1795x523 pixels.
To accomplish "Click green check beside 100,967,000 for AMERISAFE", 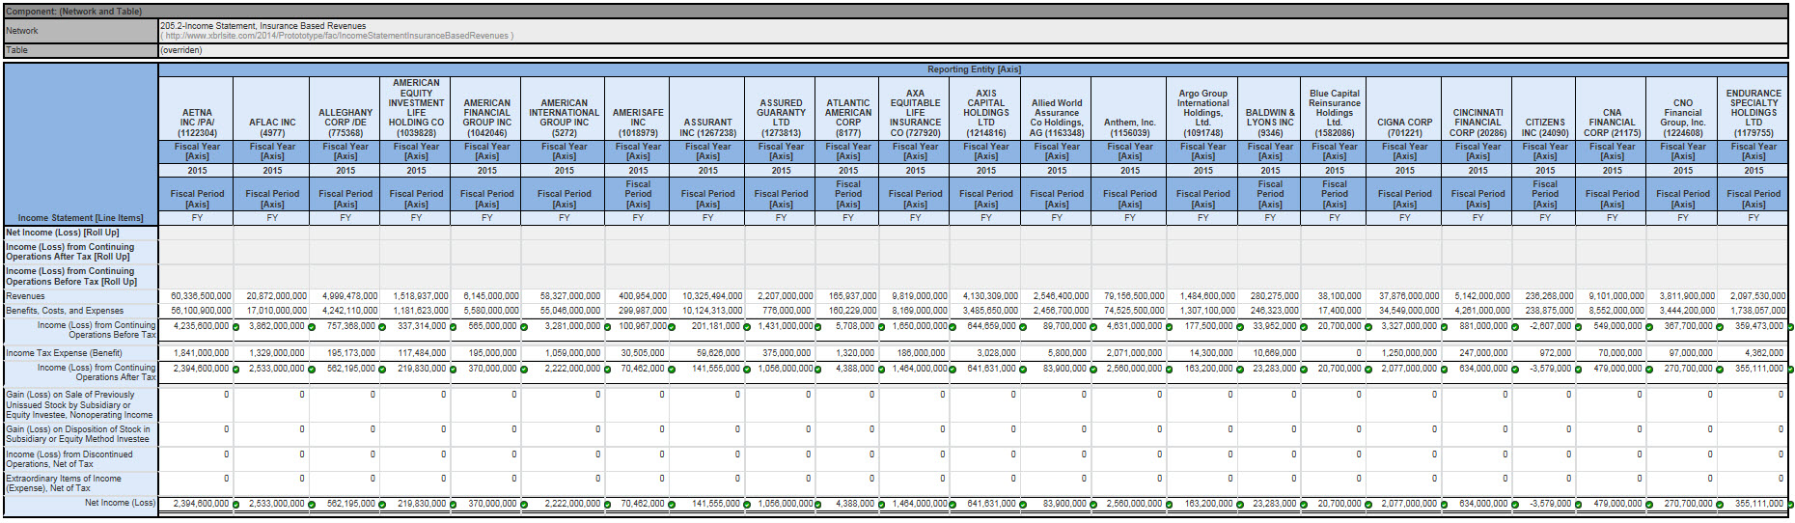I will click(671, 327).
